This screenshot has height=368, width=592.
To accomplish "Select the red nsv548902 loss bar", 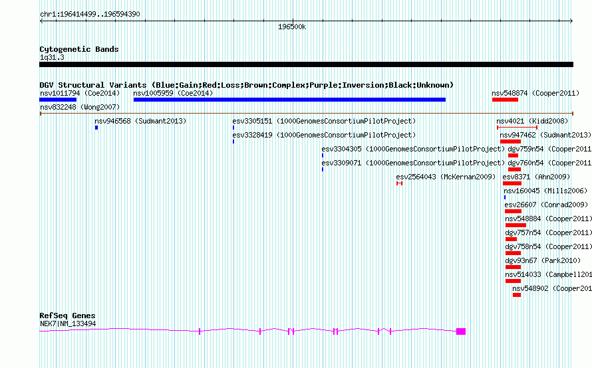I will point(517,295).
